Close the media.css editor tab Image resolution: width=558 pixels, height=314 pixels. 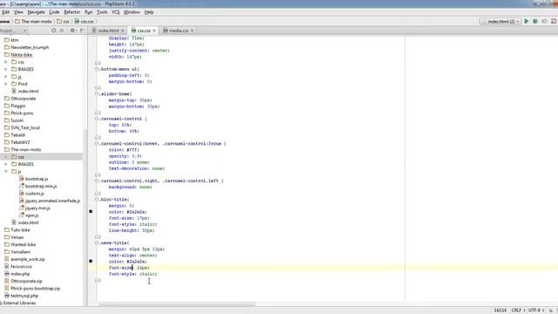[x=192, y=31]
